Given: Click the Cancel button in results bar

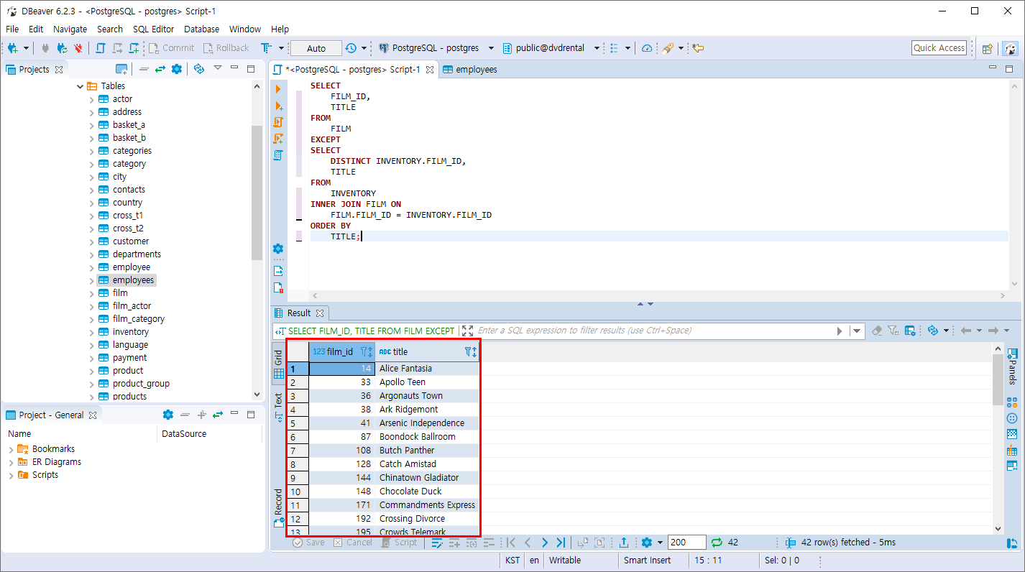Looking at the screenshot, I should (353, 543).
